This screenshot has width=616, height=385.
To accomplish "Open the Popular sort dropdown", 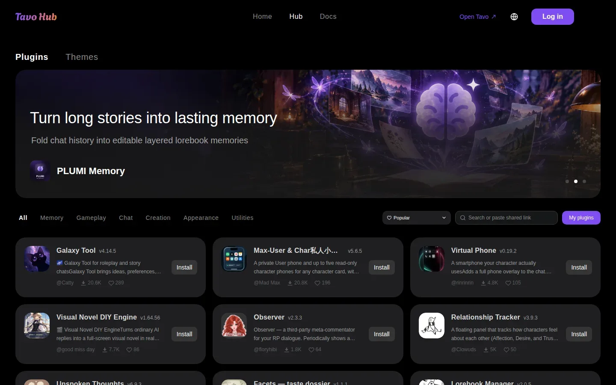I will pyautogui.click(x=417, y=218).
